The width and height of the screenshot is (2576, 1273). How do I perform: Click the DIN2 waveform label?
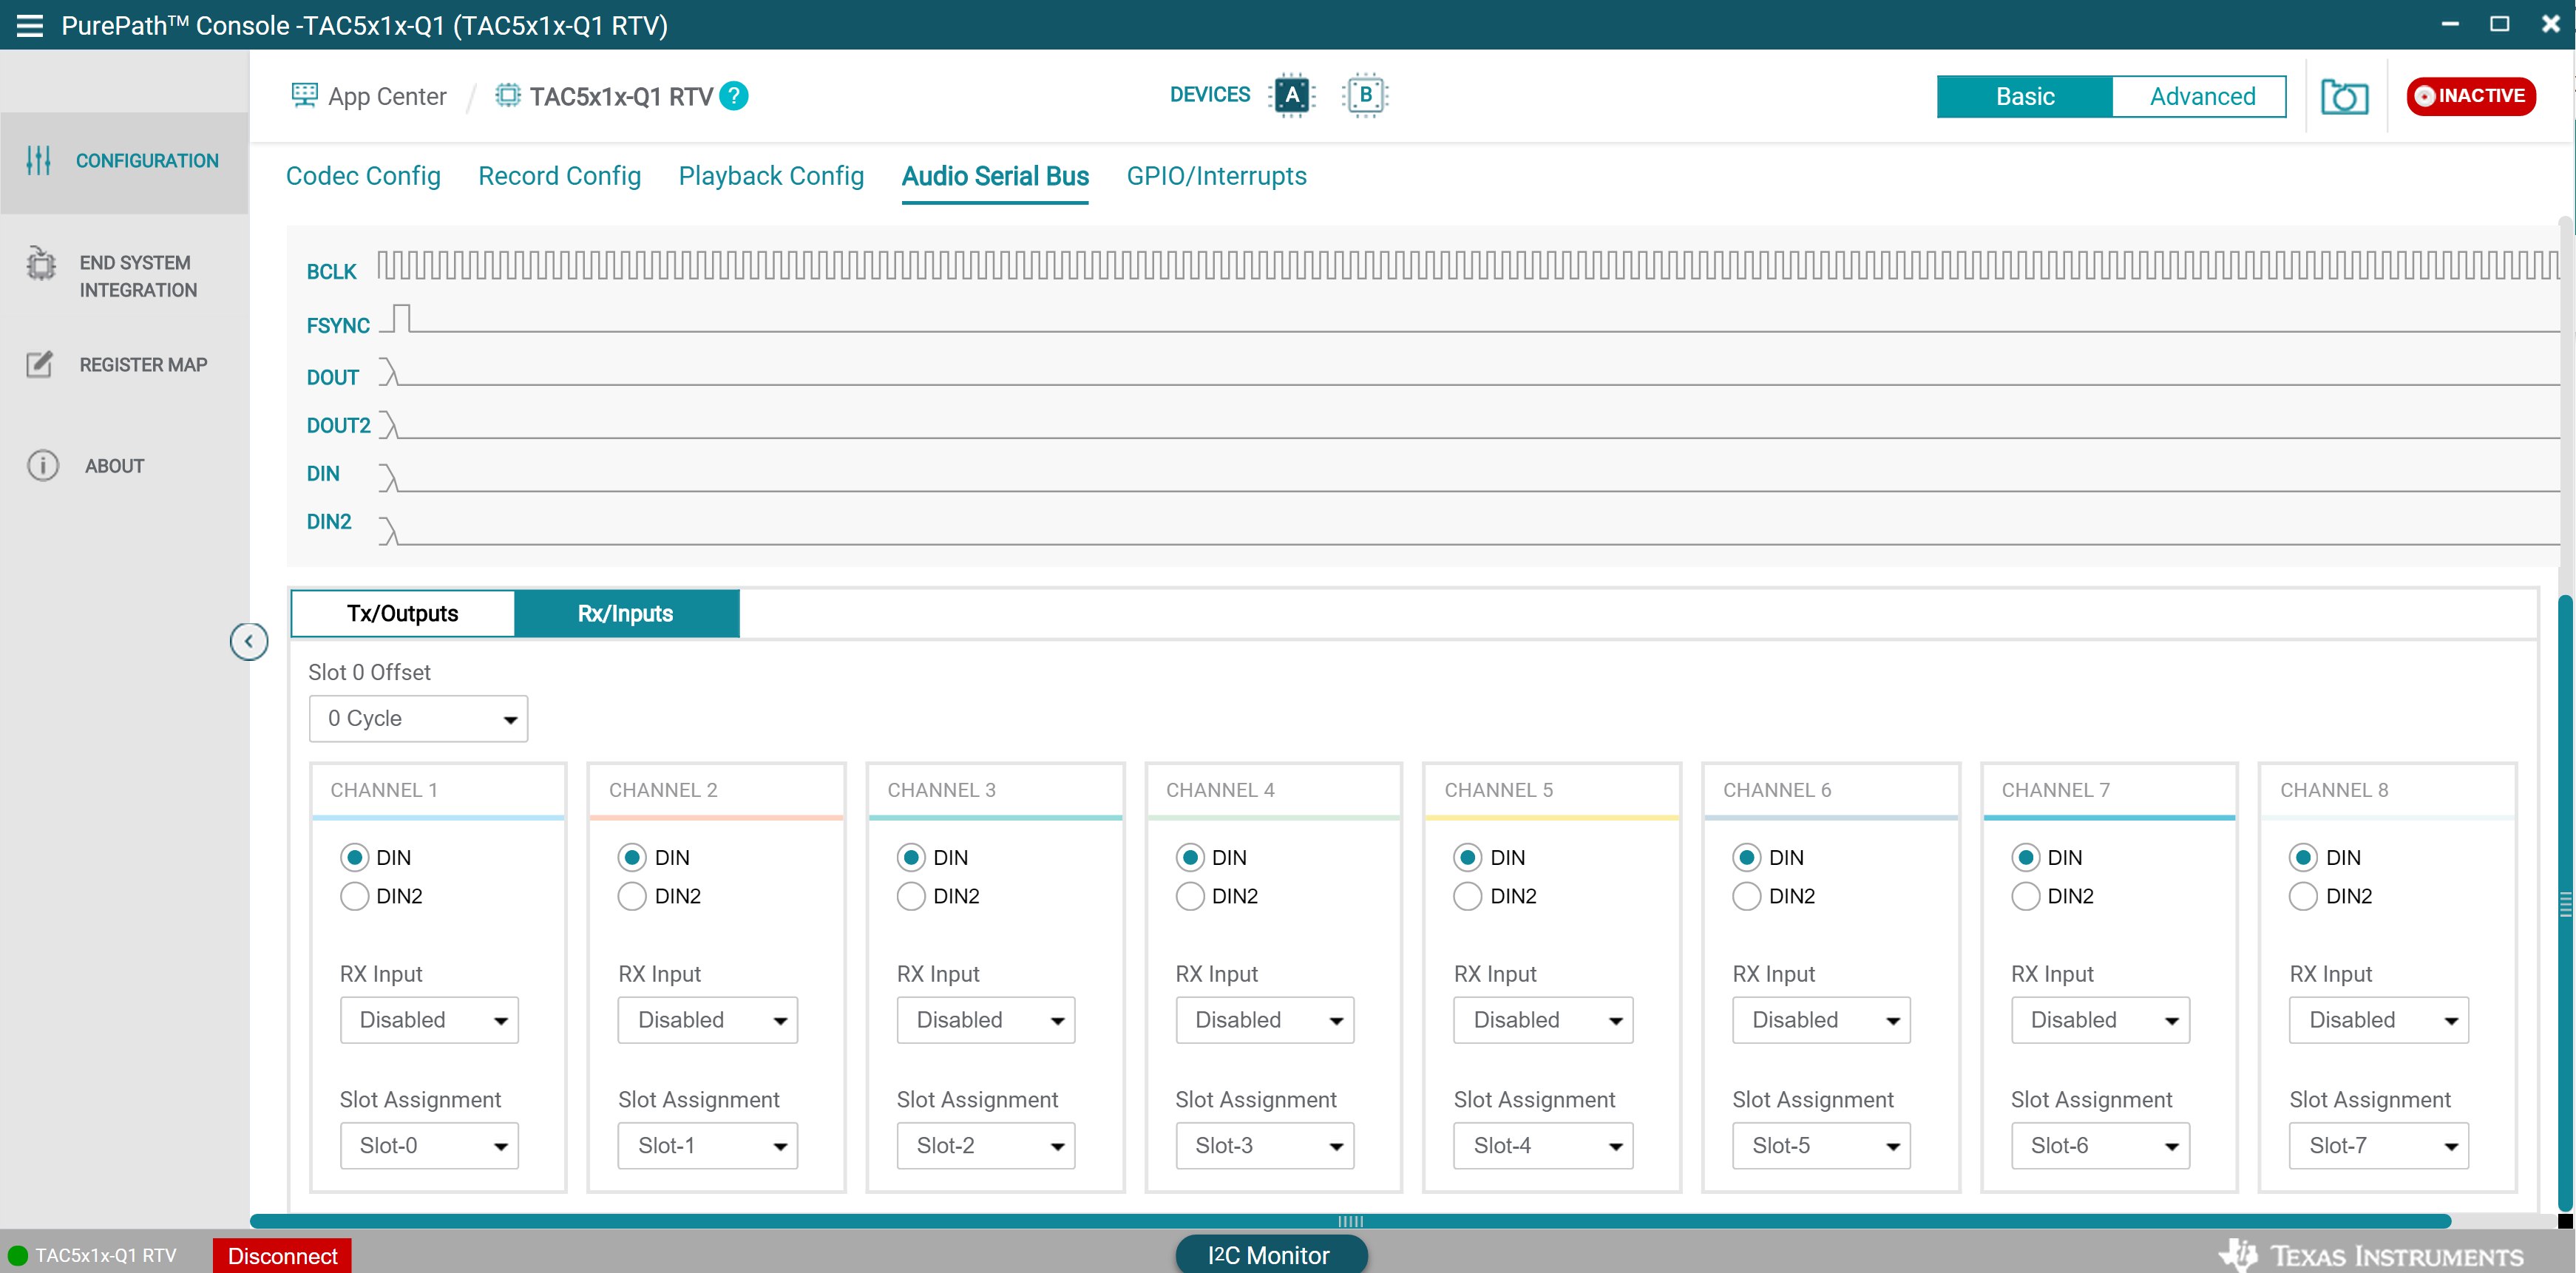tap(329, 522)
